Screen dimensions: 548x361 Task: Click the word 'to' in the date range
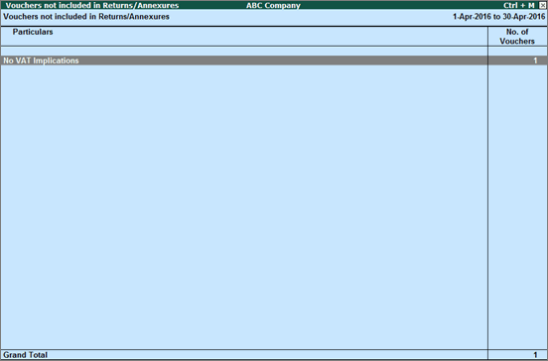(x=496, y=17)
